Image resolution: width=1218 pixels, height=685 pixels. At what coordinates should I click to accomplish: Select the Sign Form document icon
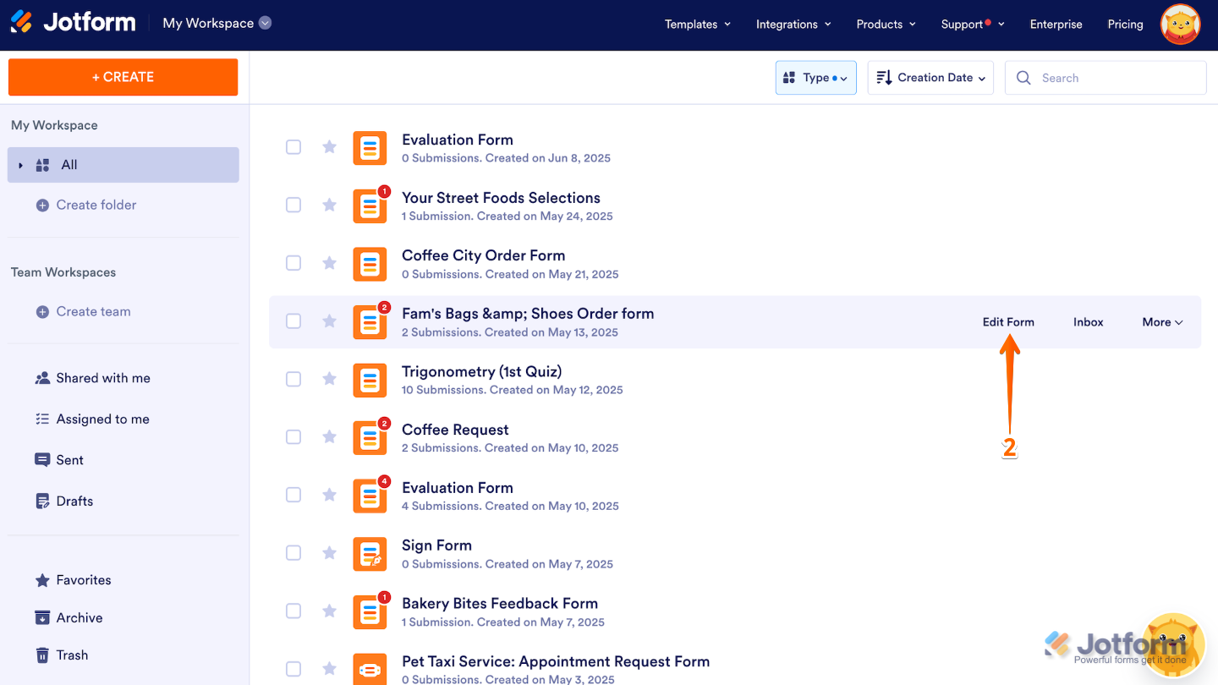370,553
